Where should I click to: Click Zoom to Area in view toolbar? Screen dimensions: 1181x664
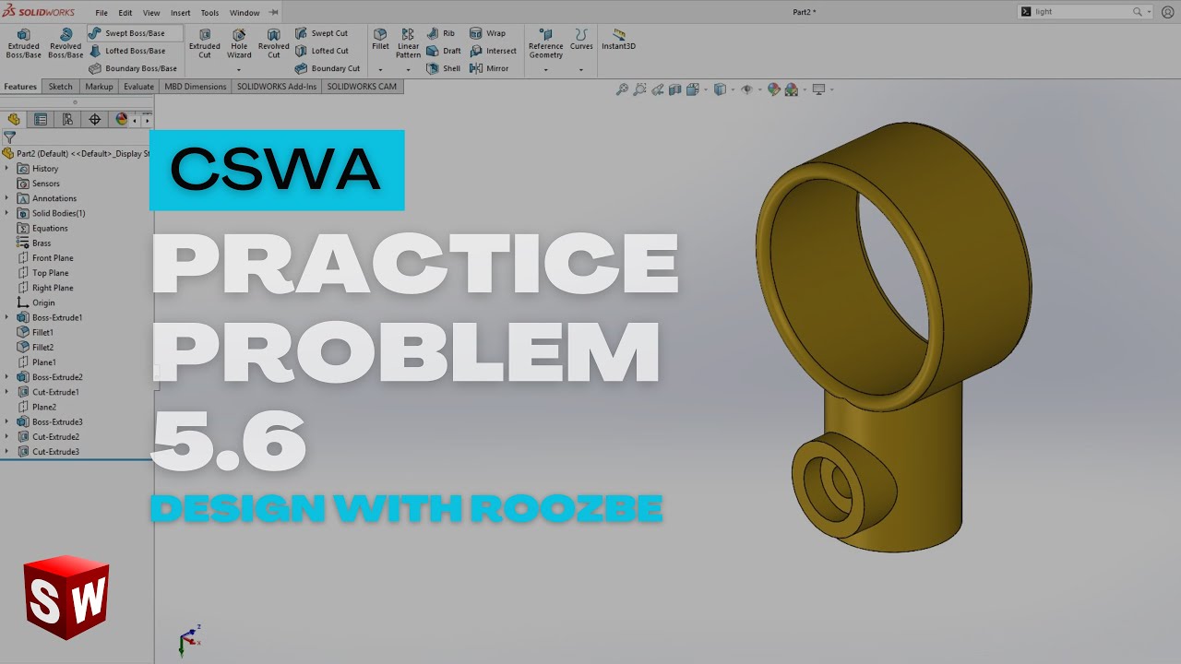[639, 89]
